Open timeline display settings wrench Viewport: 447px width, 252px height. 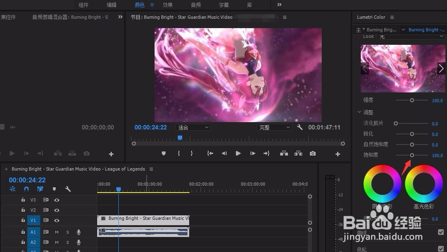point(68,189)
